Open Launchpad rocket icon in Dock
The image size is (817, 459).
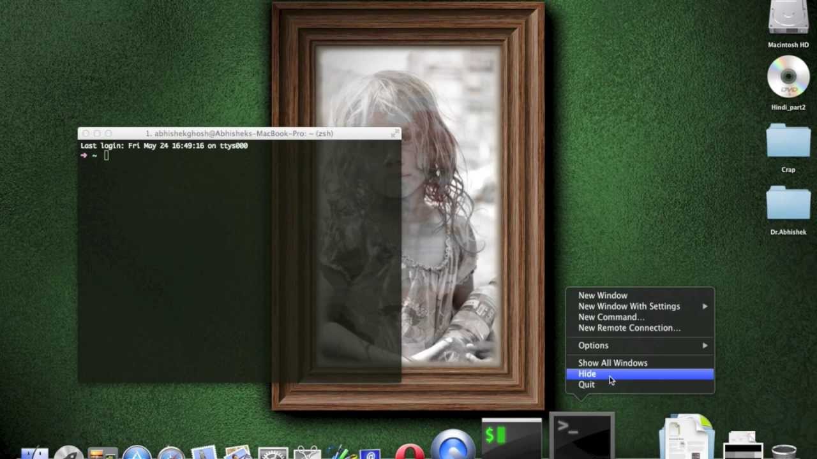pyautogui.click(x=68, y=451)
